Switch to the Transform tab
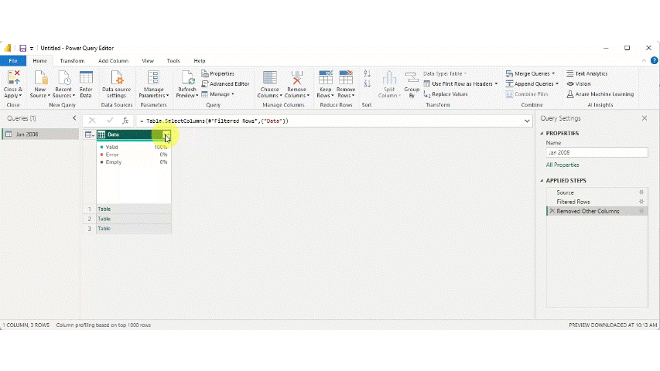This screenshot has height=371, width=660. (x=72, y=60)
